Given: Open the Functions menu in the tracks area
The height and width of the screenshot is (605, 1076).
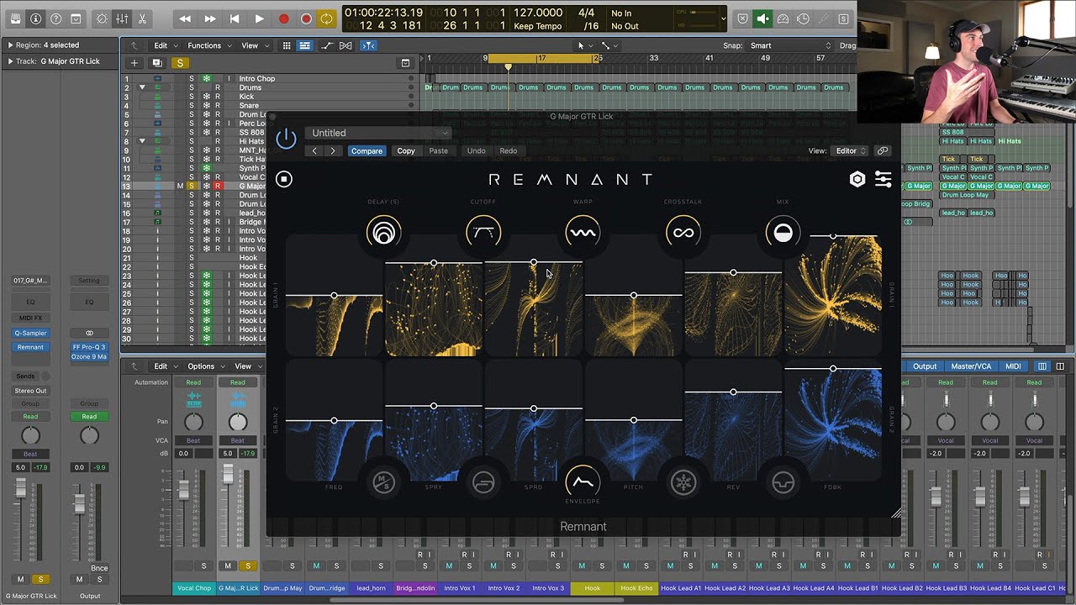Looking at the screenshot, I should [x=206, y=45].
